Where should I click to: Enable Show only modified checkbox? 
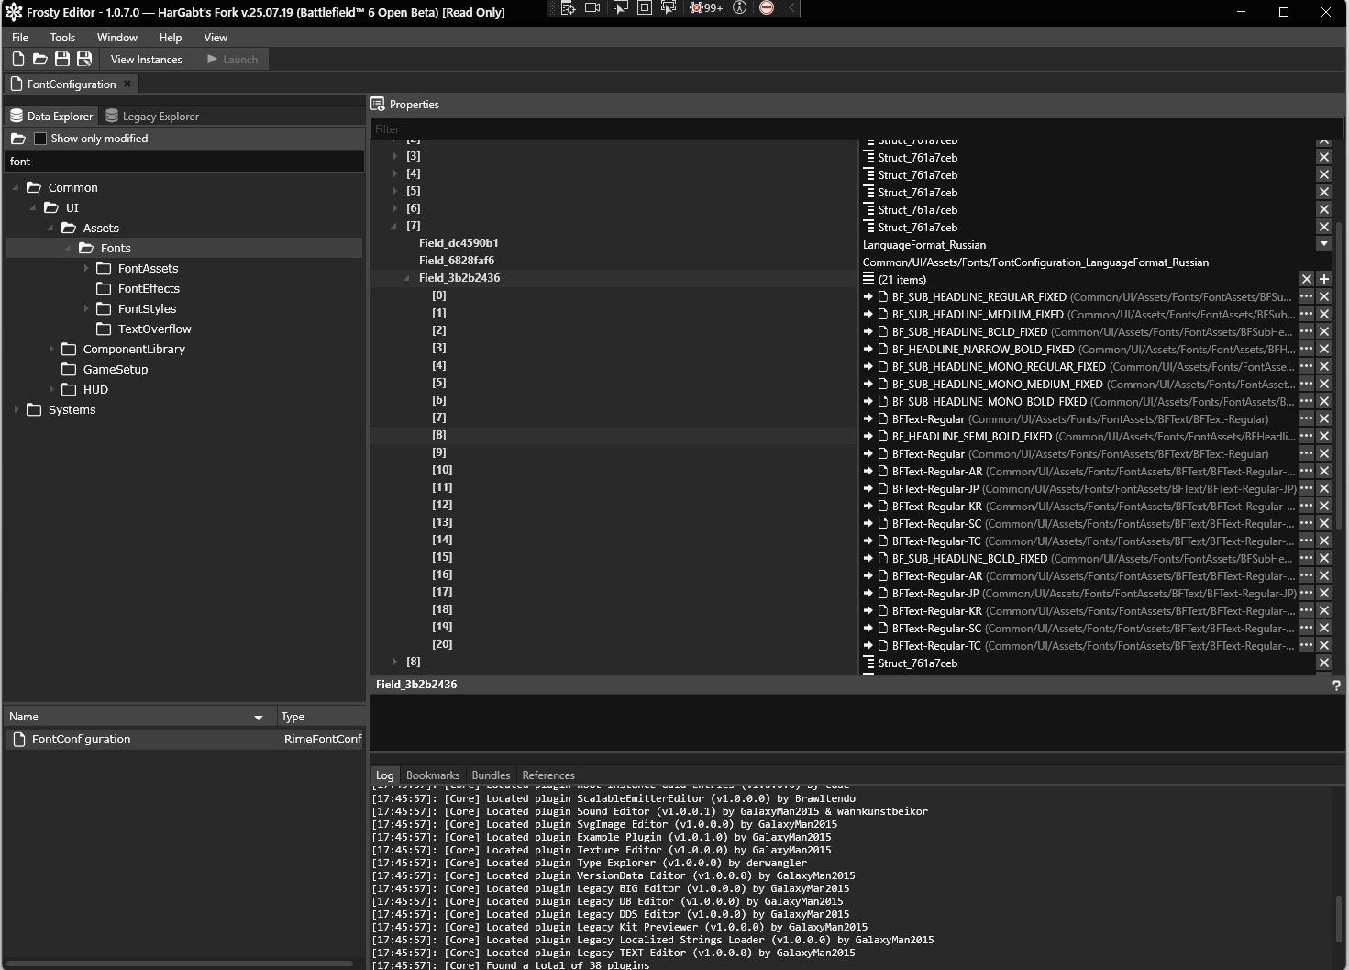(40, 139)
